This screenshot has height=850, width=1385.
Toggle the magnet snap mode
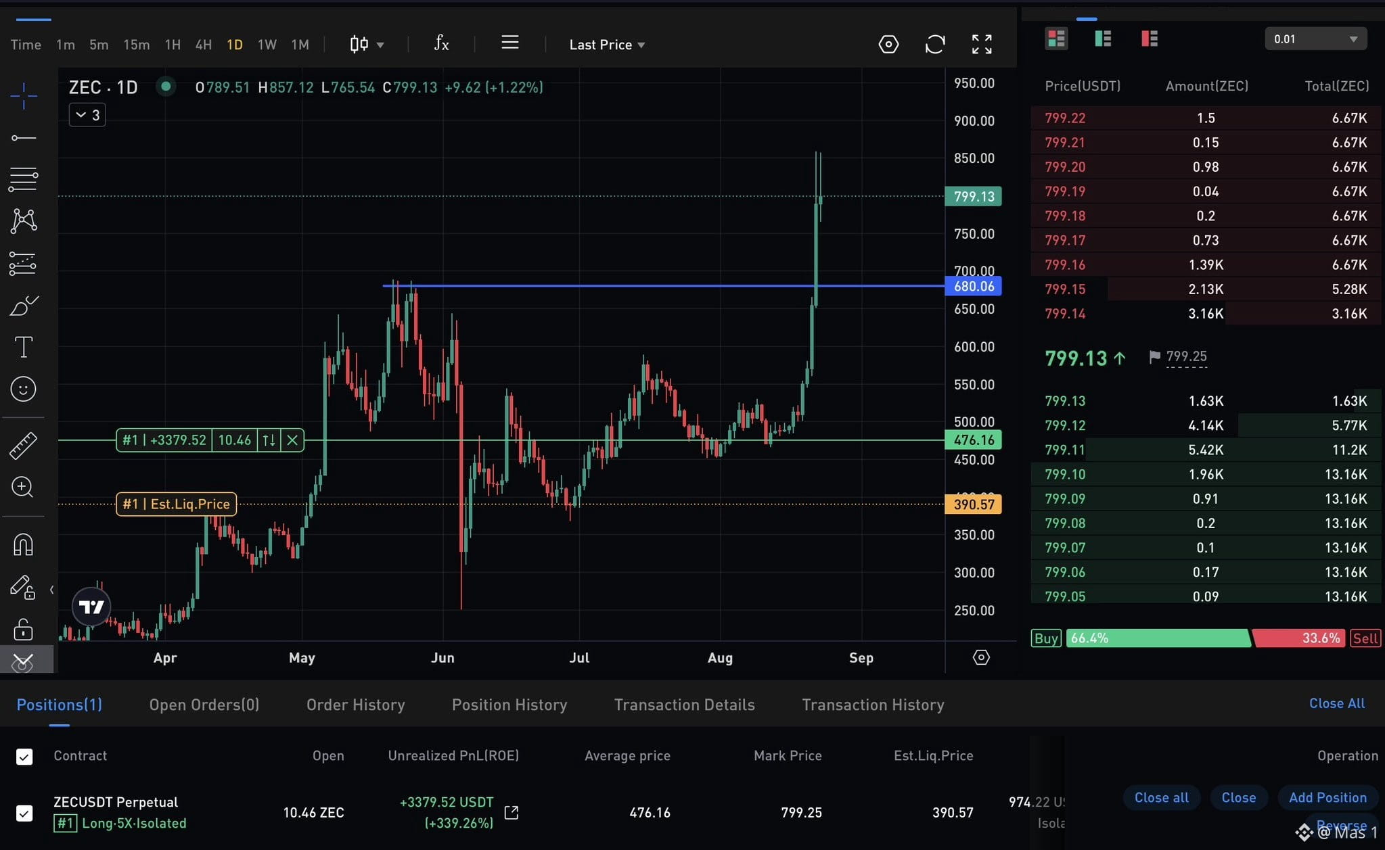pyautogui.click(x=23, y=544)
